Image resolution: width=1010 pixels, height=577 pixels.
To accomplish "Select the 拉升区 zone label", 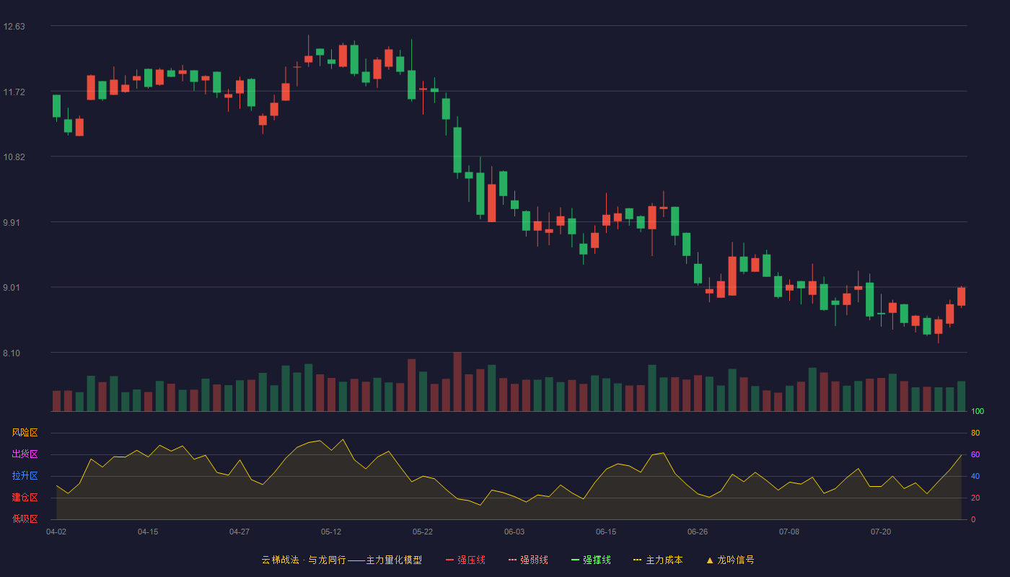I will point(25,476).
